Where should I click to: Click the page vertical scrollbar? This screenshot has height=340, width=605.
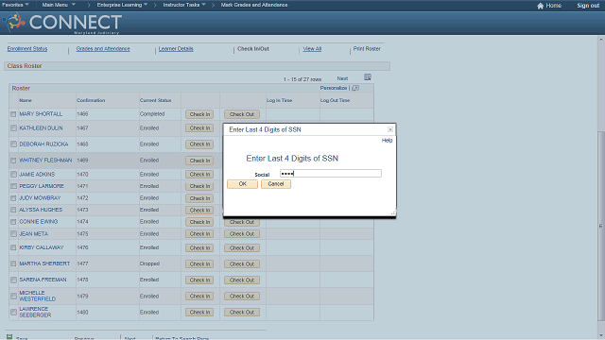(x=601, y=227)
